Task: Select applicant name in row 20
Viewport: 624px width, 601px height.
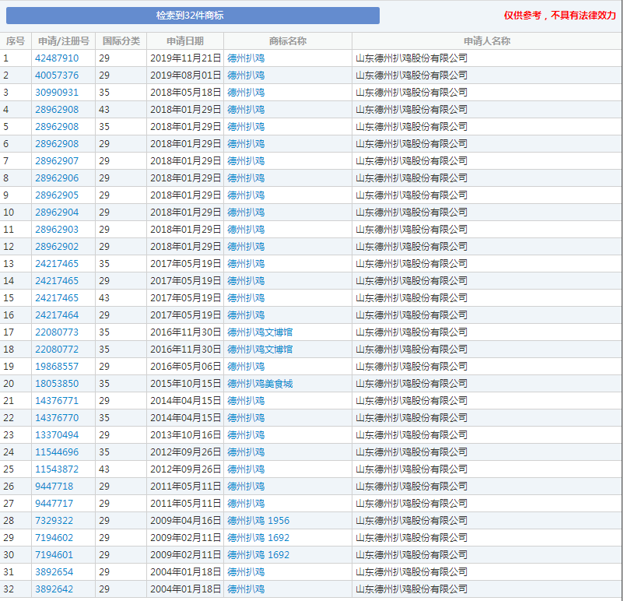Action: pos(412,384)
